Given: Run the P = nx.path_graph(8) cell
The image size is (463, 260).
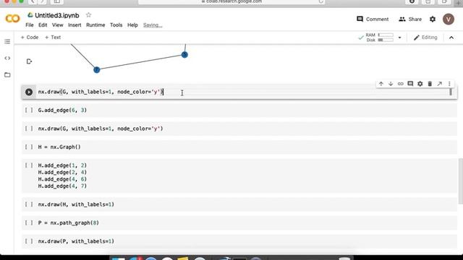Looking at the screenshot, I should (29, 222).
